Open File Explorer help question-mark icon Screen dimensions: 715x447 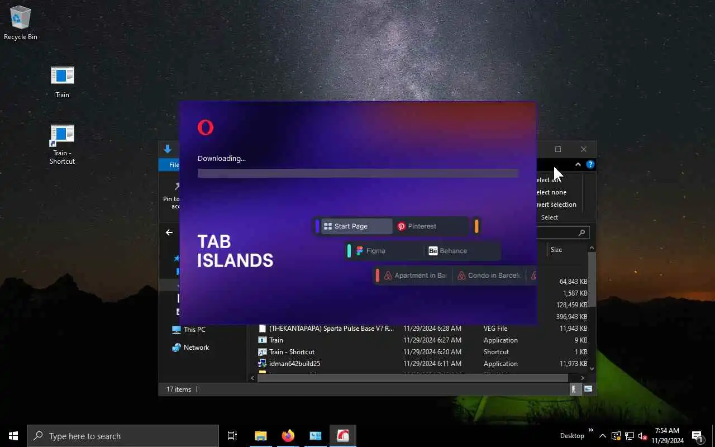[590, 164]
